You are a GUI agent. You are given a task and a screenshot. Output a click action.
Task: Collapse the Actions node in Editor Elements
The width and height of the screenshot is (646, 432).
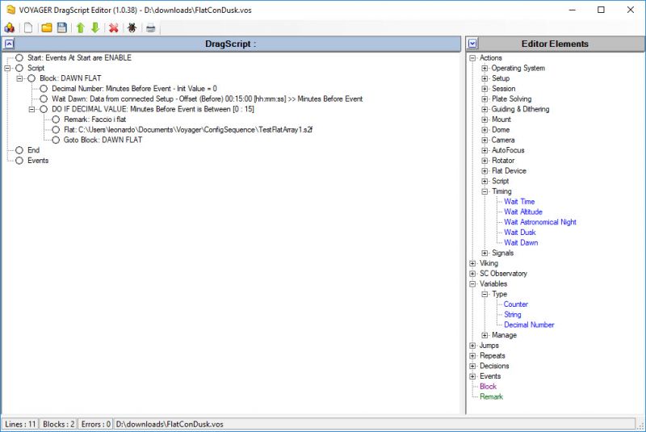click(472, 58)
